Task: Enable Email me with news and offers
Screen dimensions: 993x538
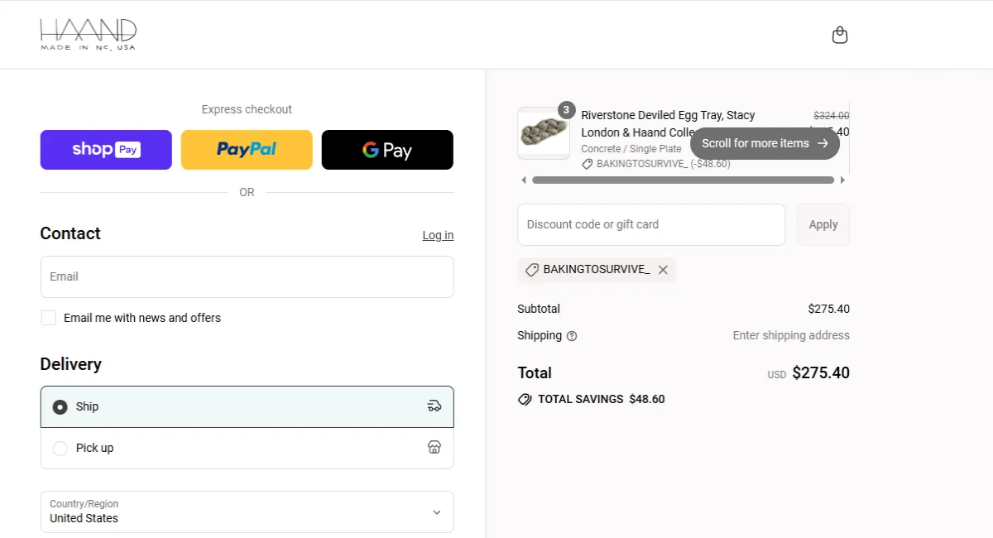Action: click(x=48, y=317)
